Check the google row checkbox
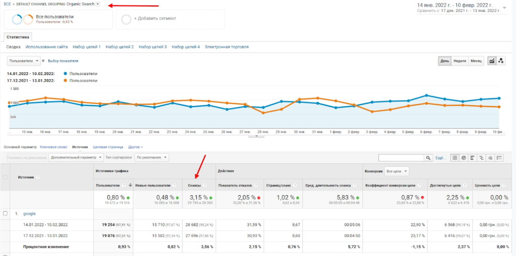Image resolution: width=516 pixels, height=256 pixels. [x=6, y=214]
